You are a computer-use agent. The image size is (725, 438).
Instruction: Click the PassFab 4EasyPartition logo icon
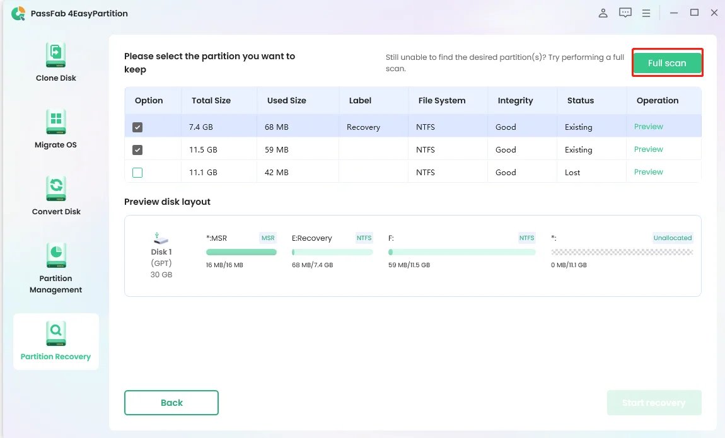[x=18, y=14]
